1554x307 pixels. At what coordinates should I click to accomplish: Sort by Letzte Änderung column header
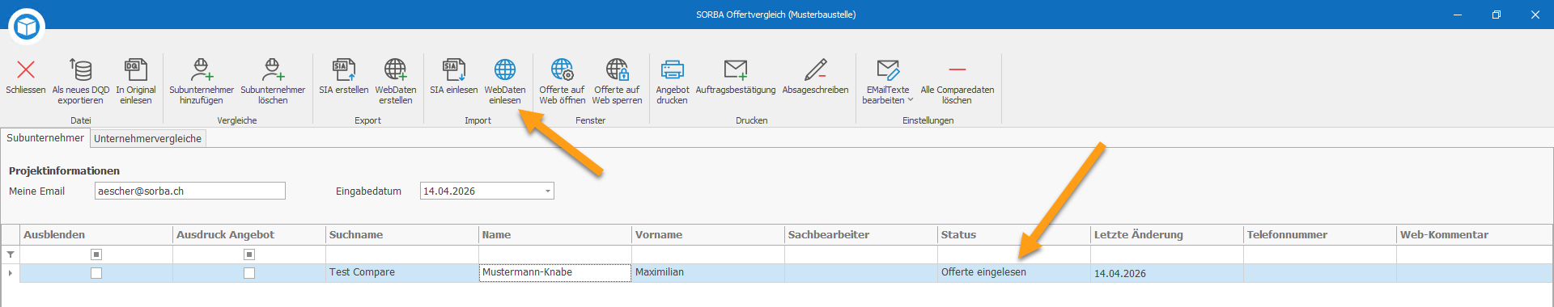(1167, 235)
